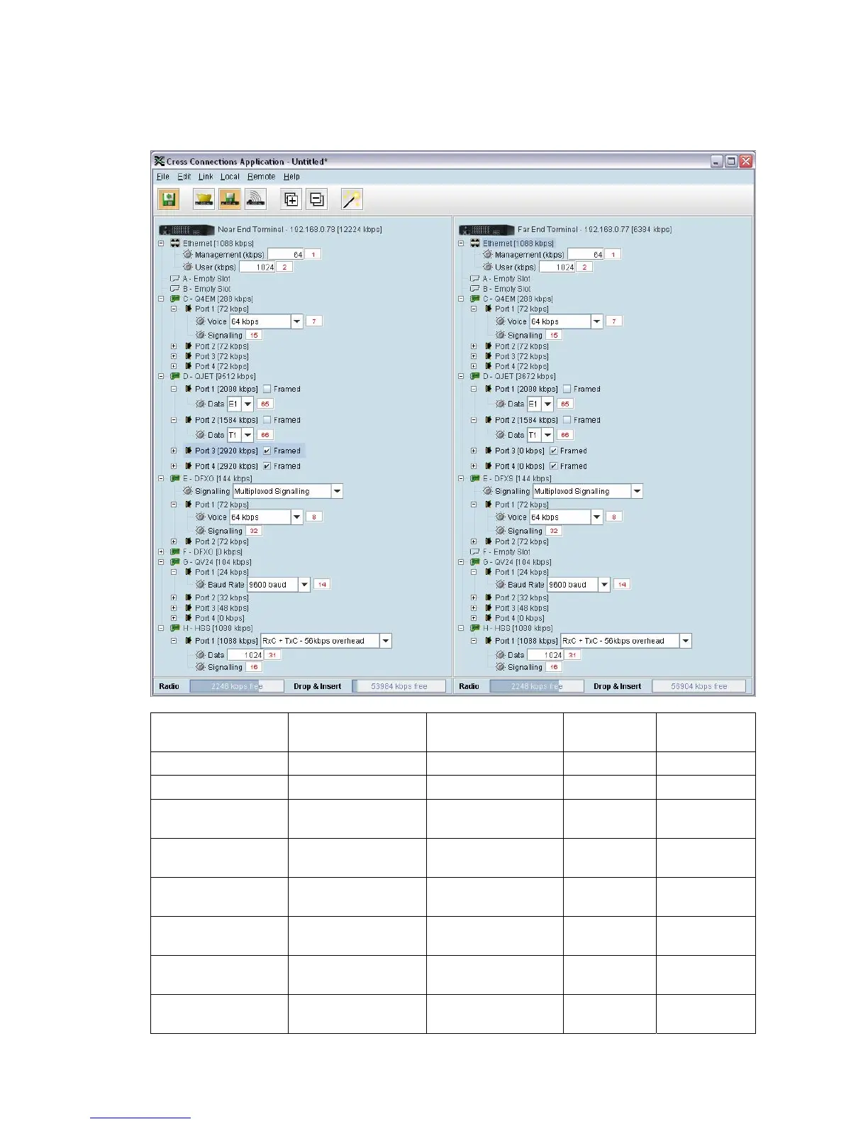
Task: Click Near End Management kbps field showing 64
Action: tap(286, 254)
